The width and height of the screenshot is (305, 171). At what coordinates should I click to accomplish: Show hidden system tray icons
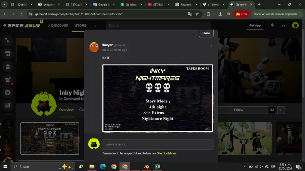point(245,167)
